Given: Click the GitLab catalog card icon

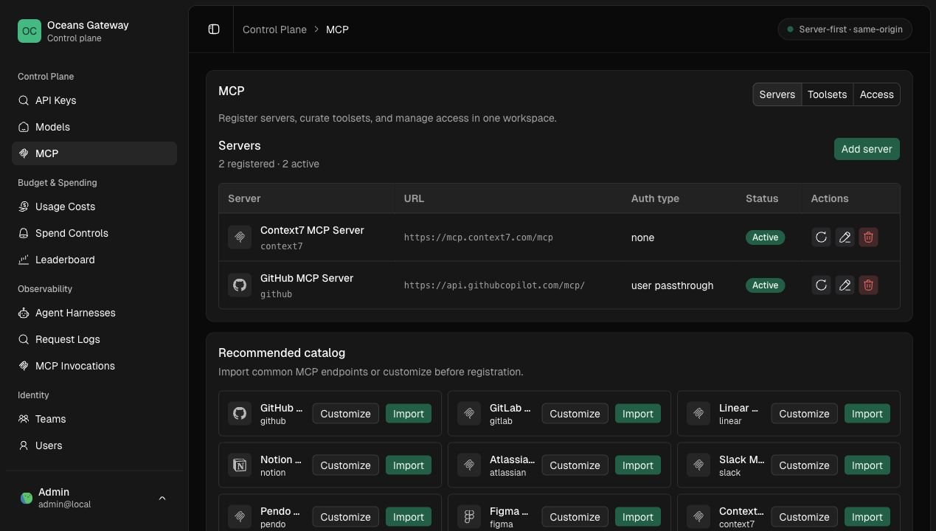Looking at the screenshot, I should [x=469, y=414].
